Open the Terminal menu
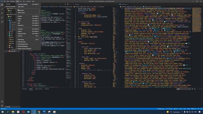 [x=28, y=1]
